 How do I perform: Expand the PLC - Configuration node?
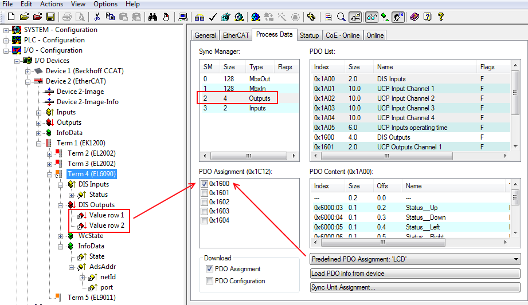pos(6,41)
